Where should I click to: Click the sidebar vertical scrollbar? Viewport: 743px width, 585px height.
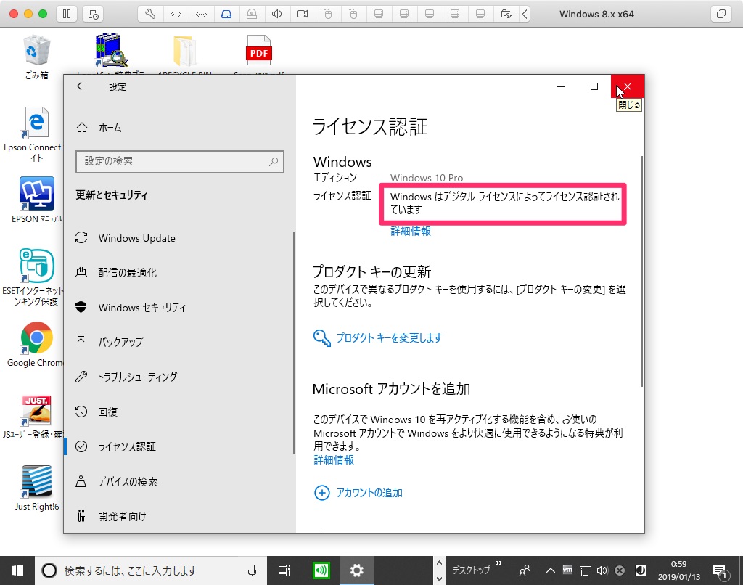(x=294, y=341)
